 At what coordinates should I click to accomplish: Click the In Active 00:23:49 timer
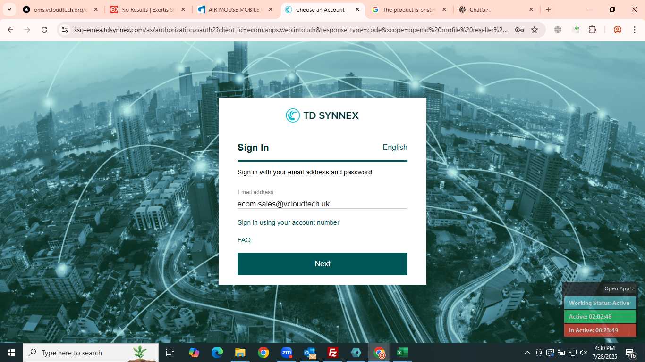600,330
